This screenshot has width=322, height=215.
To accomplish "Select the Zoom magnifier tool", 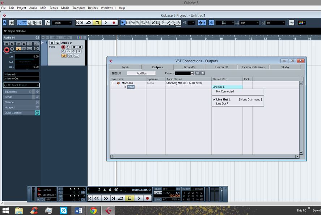I will point(148,23).
